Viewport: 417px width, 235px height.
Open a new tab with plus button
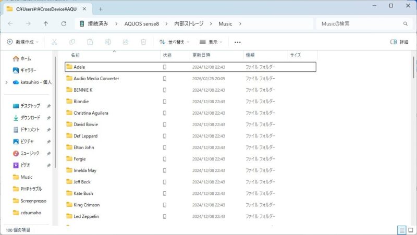(101, 9)
